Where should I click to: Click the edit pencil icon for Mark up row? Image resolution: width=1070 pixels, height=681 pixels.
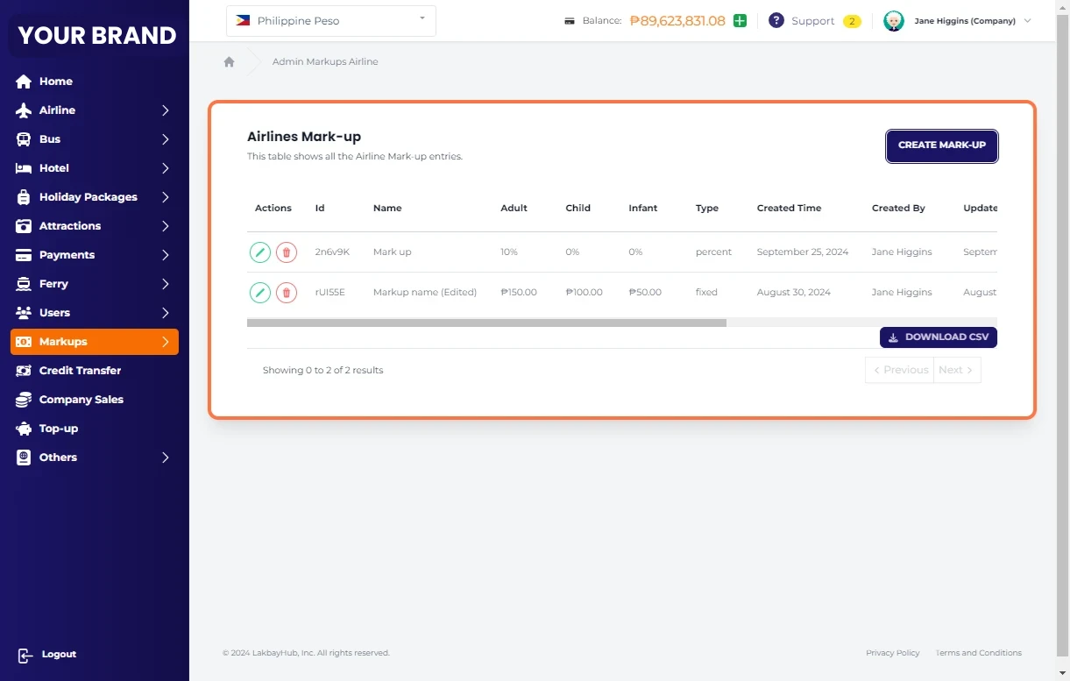point(260,252)
